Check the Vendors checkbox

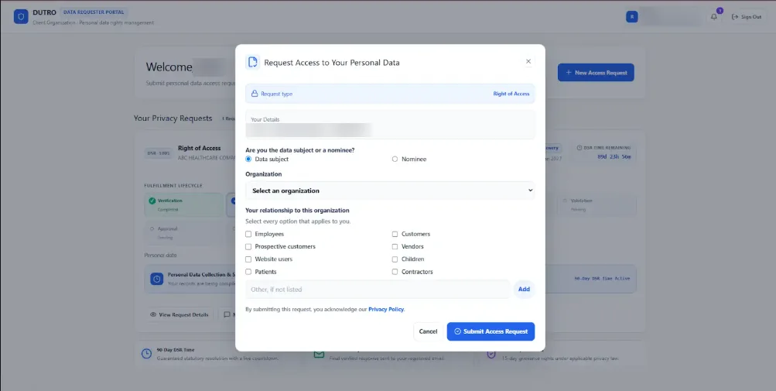point(395,246)
